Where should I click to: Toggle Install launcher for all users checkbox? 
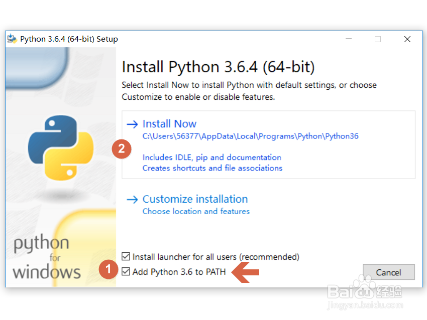point(126,256)
